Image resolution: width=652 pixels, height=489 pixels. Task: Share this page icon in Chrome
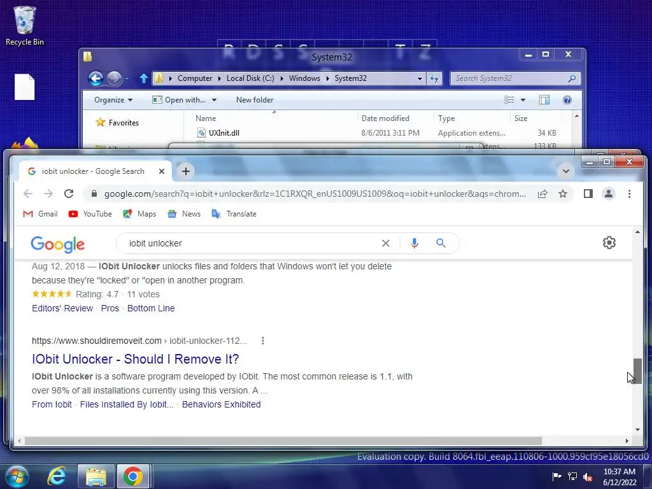[542, 194]
